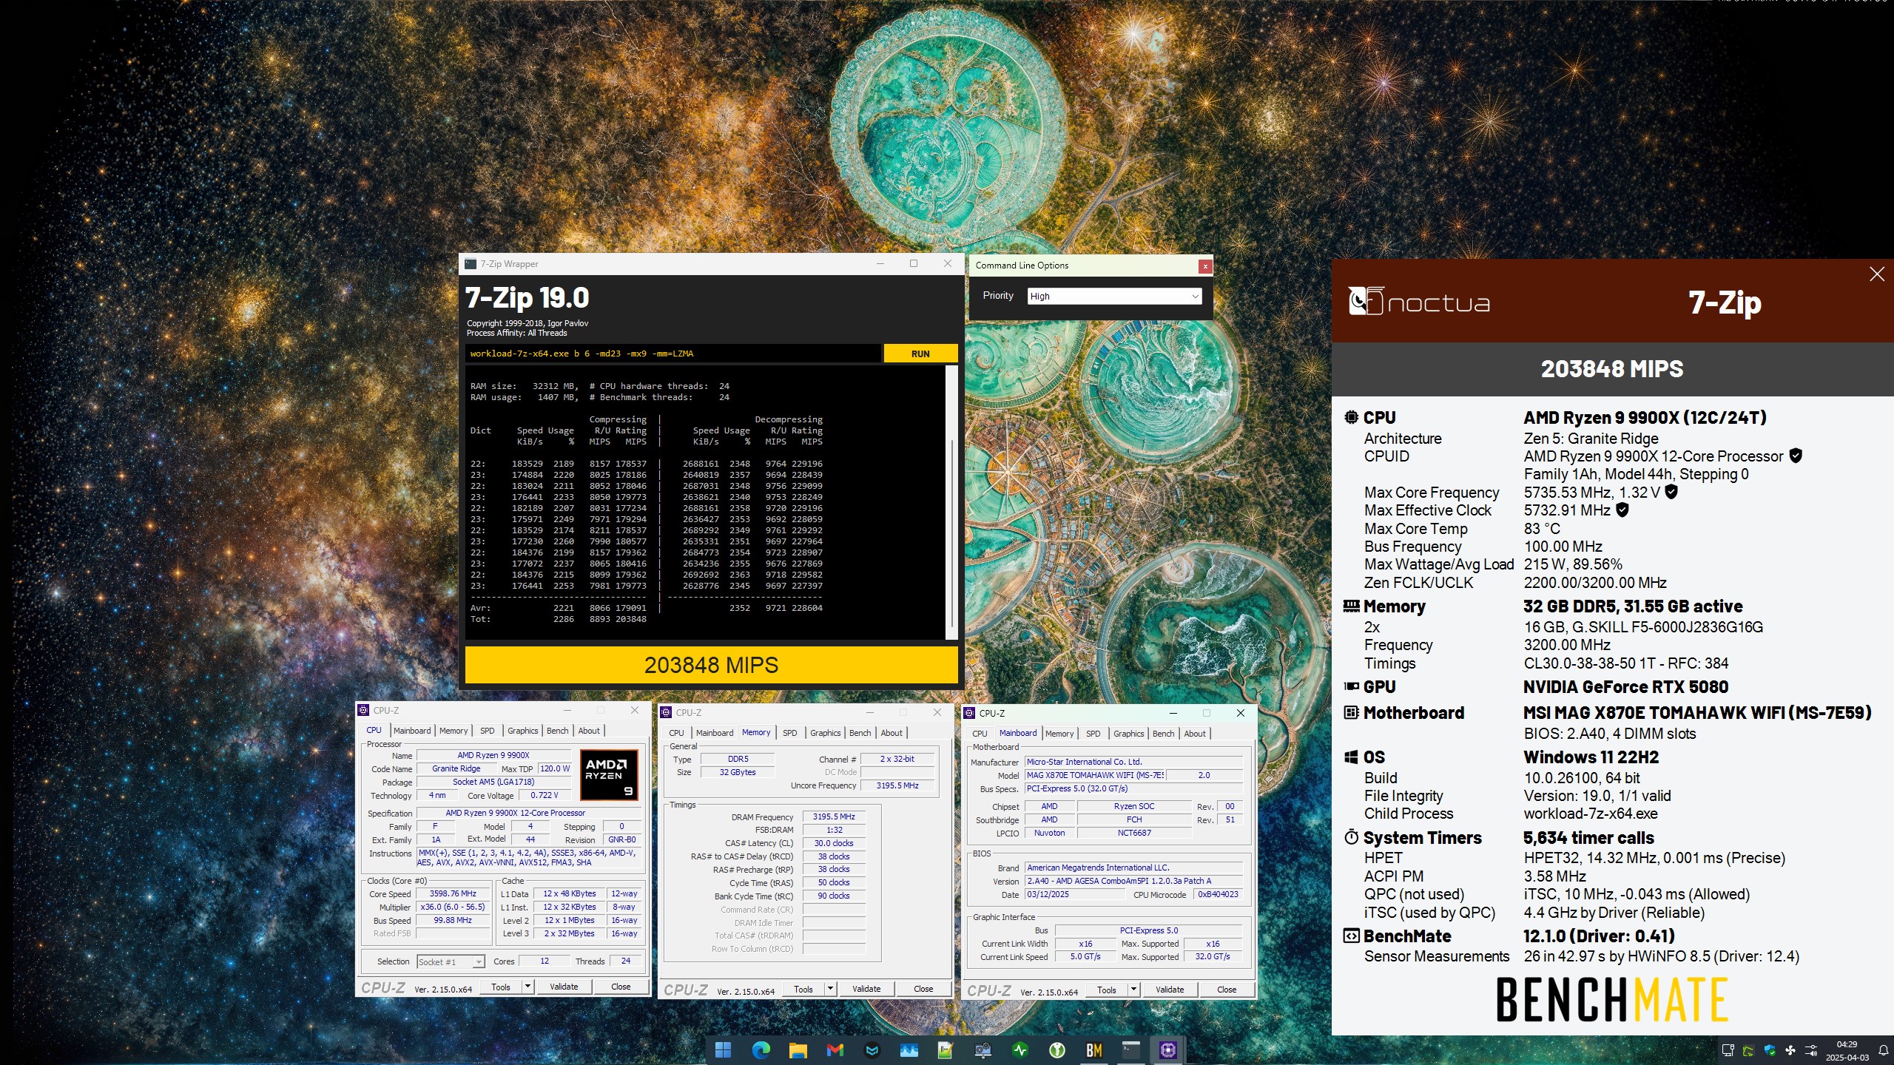Switch to Bench tab in CPU-Z CPU window

click(558, 731)
